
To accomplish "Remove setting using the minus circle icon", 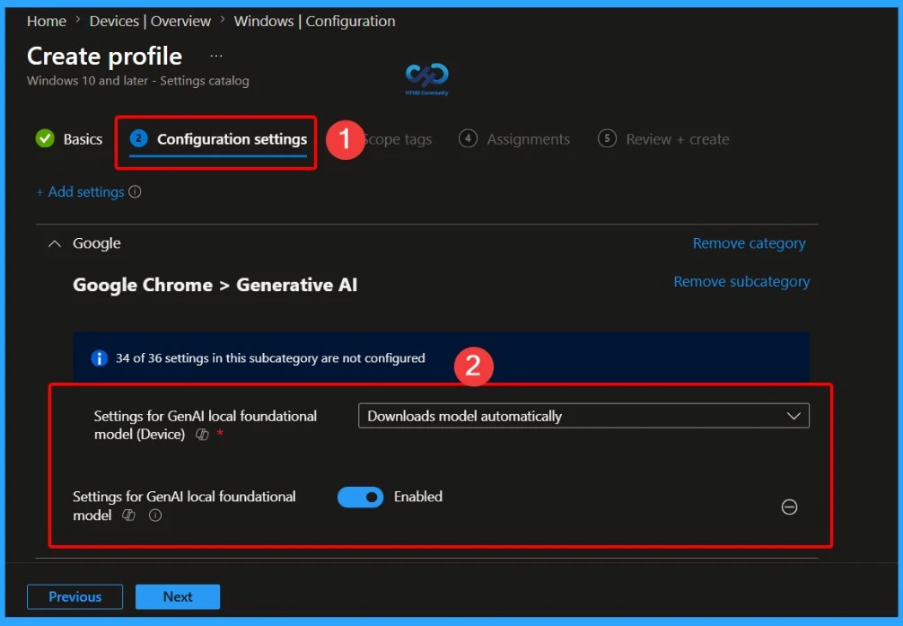I will point(789,507).
